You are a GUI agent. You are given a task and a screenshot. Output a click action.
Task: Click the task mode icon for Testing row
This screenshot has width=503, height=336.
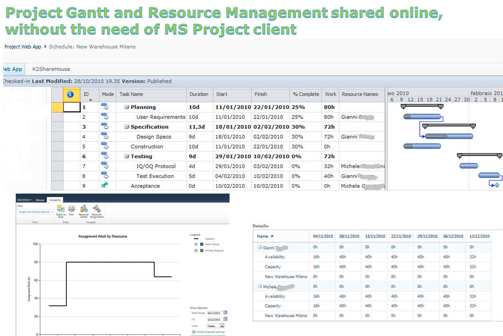[x=105, y=156]
